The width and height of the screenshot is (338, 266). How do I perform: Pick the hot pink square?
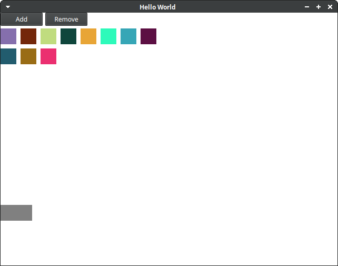[48, 56]
